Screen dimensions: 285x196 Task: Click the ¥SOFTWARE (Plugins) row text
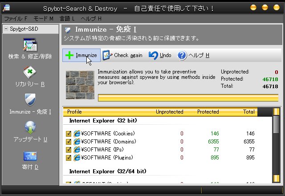tap(107, 158)
